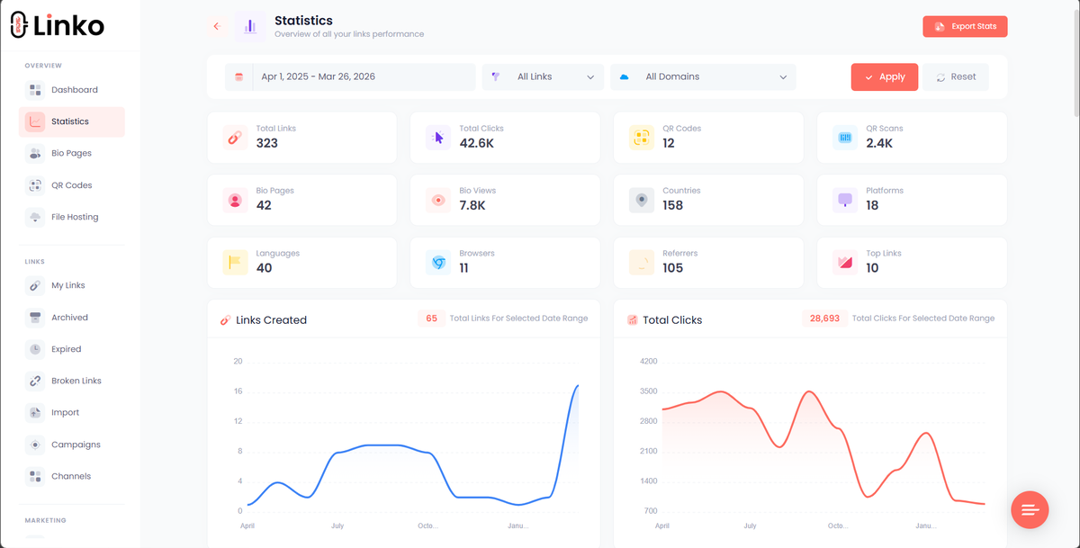This screenshot has height=548, width=1080.
Task: Open the All Links dropdown
Action: click(x=543, y=77)
